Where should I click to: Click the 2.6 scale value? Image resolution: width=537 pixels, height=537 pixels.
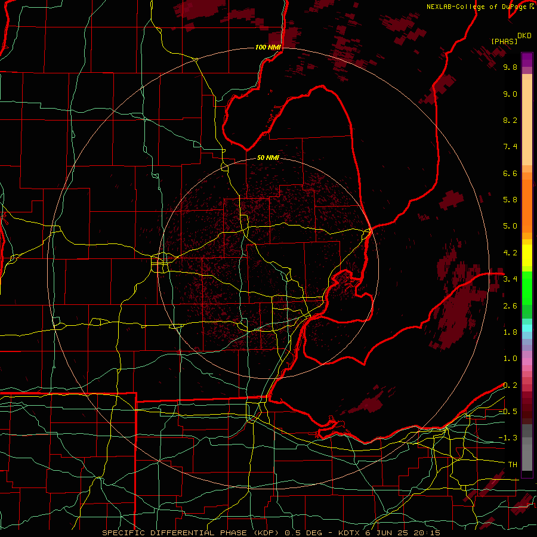tap(510, 306)
